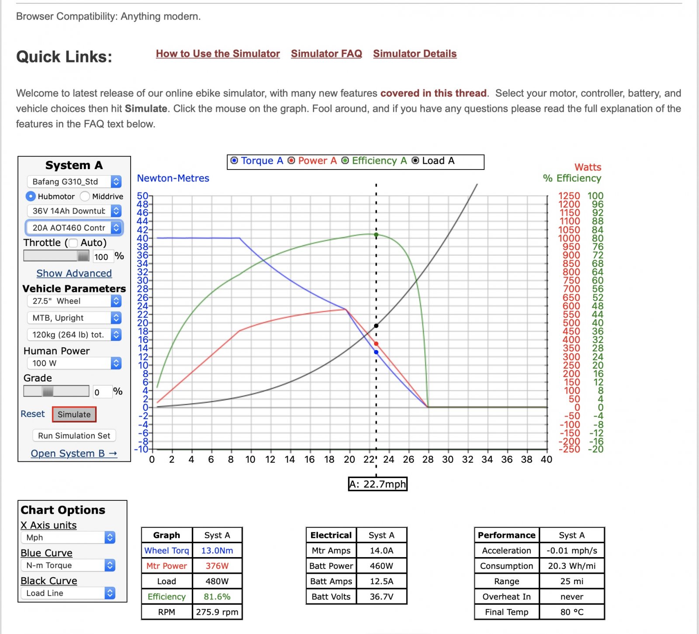Open the How to Use the Simulator link

point(218,54)
